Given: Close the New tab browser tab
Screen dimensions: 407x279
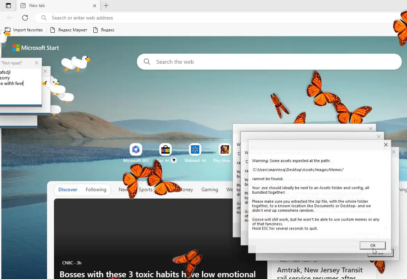Looking at the screenshot, I should [x=94, y=6].
